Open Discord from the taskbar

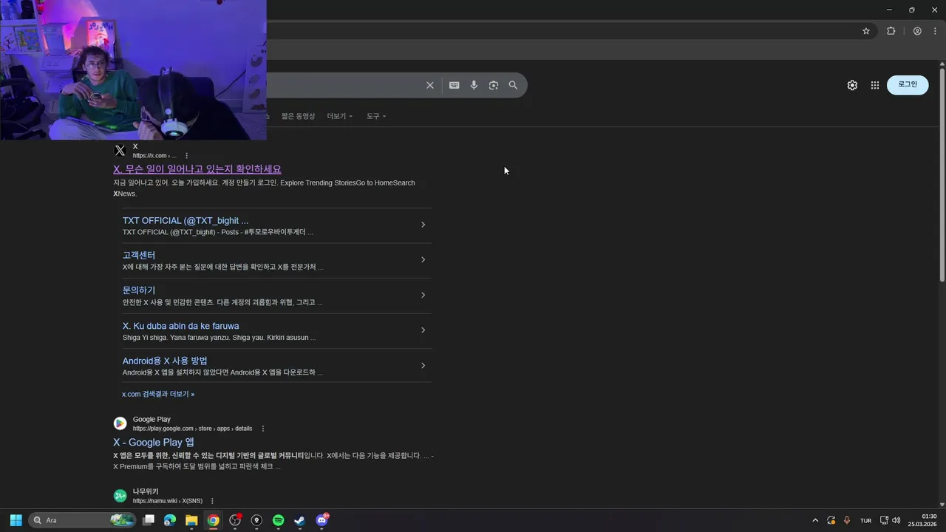[321, 520]
